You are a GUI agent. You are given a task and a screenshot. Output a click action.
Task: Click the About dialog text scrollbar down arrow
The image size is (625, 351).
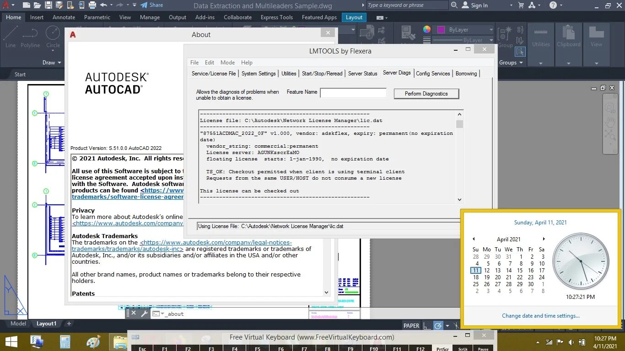coord(326,292)
